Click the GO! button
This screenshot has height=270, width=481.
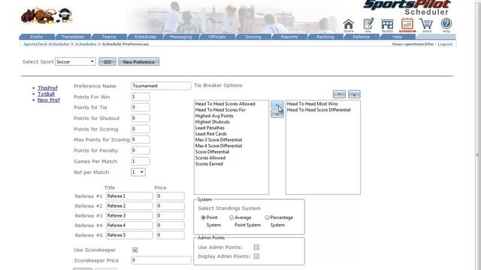(107, 61)
